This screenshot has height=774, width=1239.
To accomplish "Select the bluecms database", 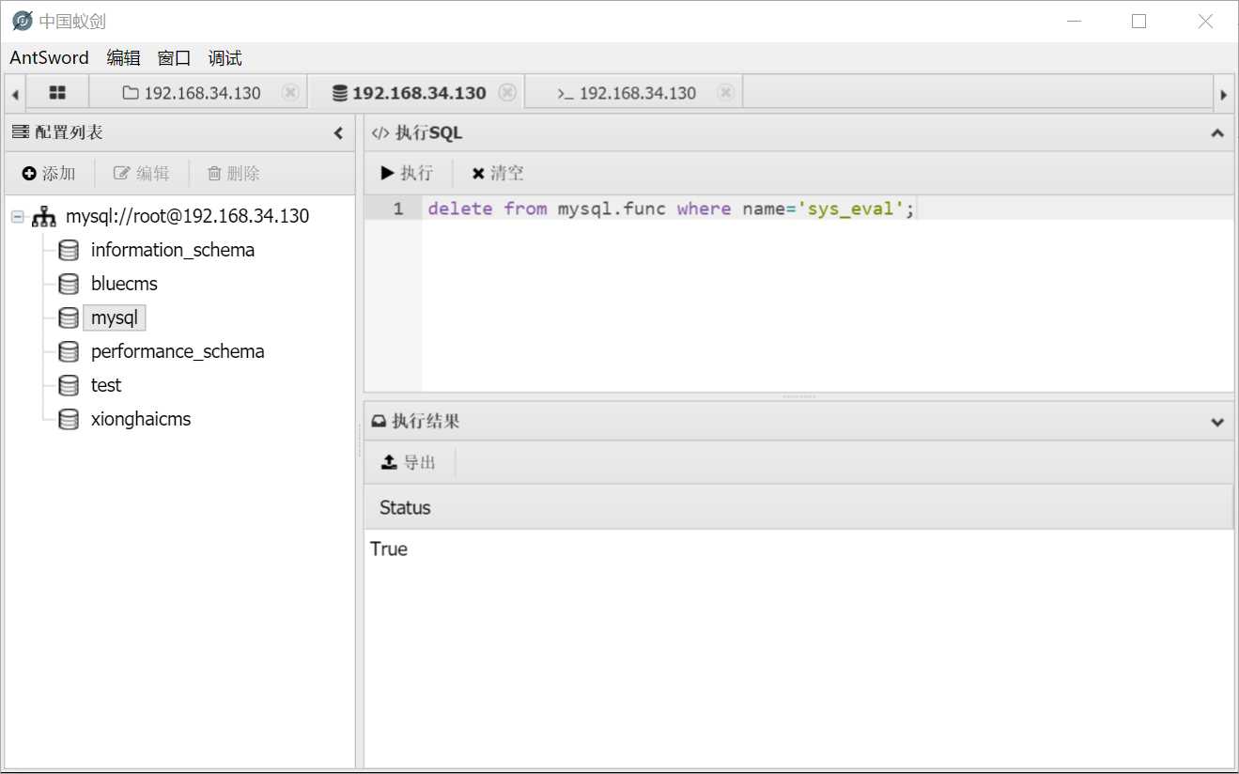I will (x=124, y=284).
